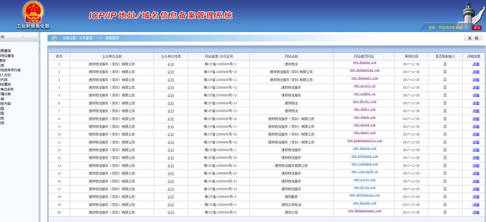486x222 pixels.
Task: Open 详细 details link for row 16
Action: [x=476, y=181]
